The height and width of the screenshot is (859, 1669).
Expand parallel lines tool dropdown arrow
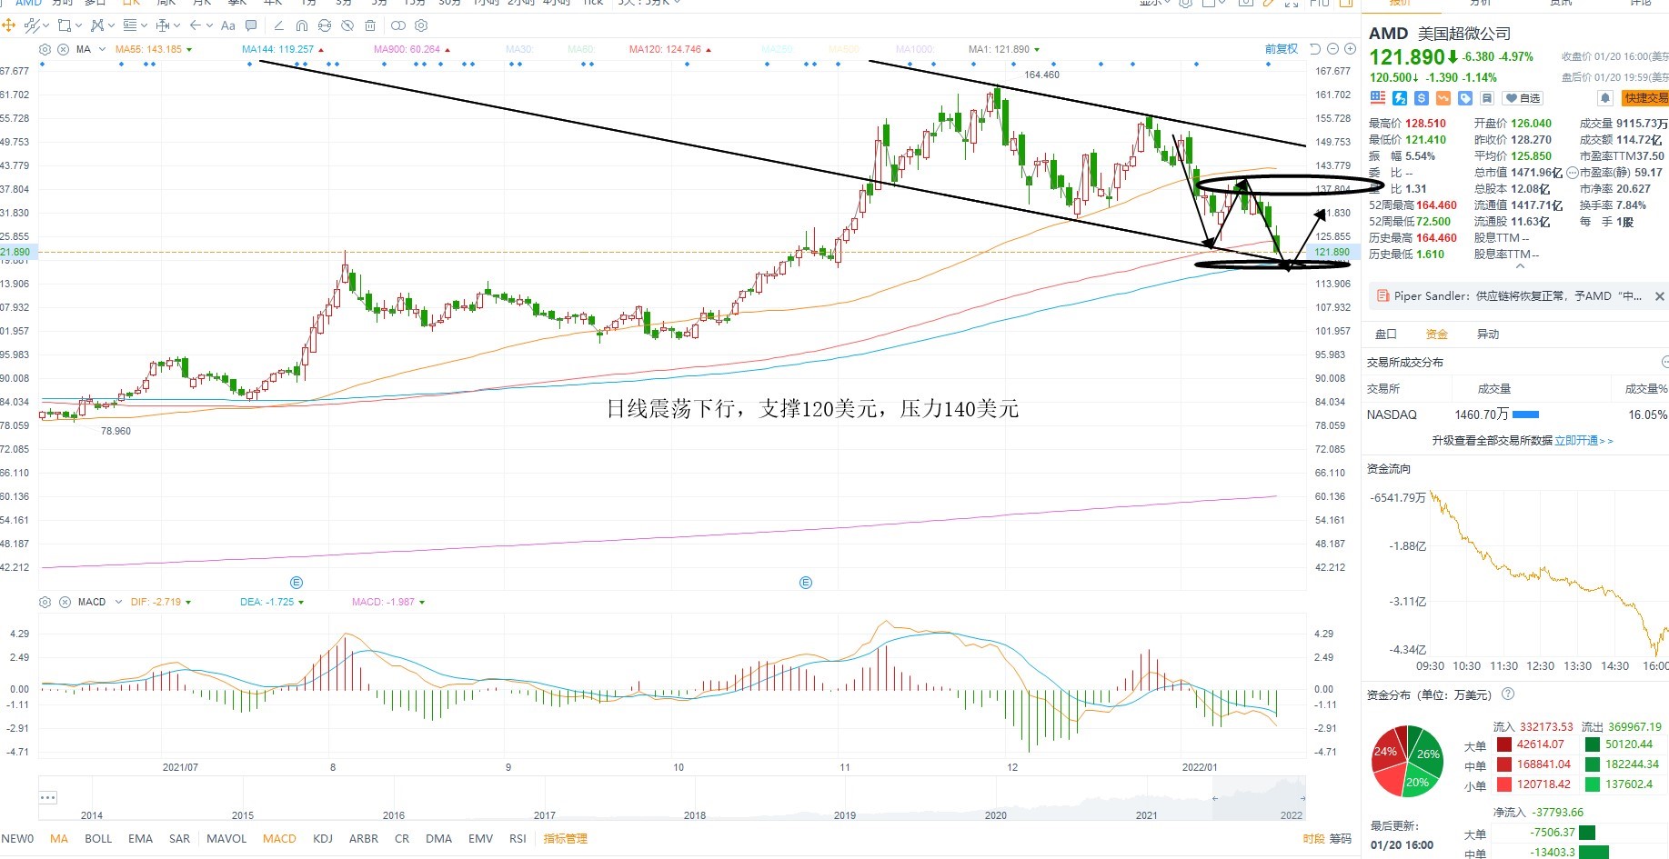click(x=144, y=25)
